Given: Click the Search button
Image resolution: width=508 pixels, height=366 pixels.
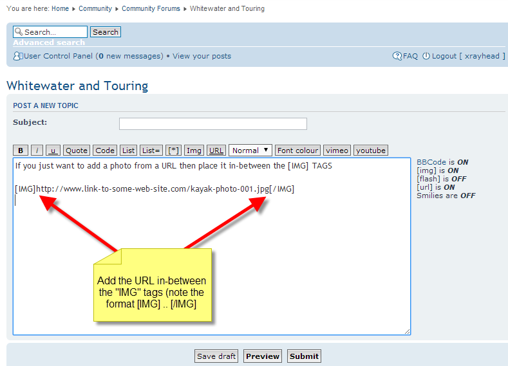Looking at the screenshot, I should (x=106, y=32).
